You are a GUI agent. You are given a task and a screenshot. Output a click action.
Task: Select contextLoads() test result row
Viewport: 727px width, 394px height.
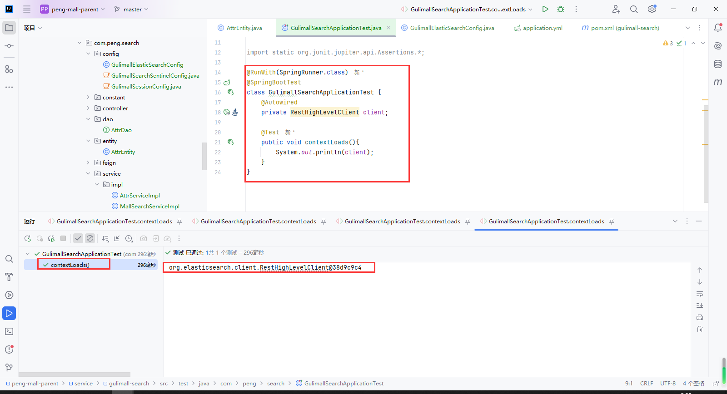pos(91,265)
